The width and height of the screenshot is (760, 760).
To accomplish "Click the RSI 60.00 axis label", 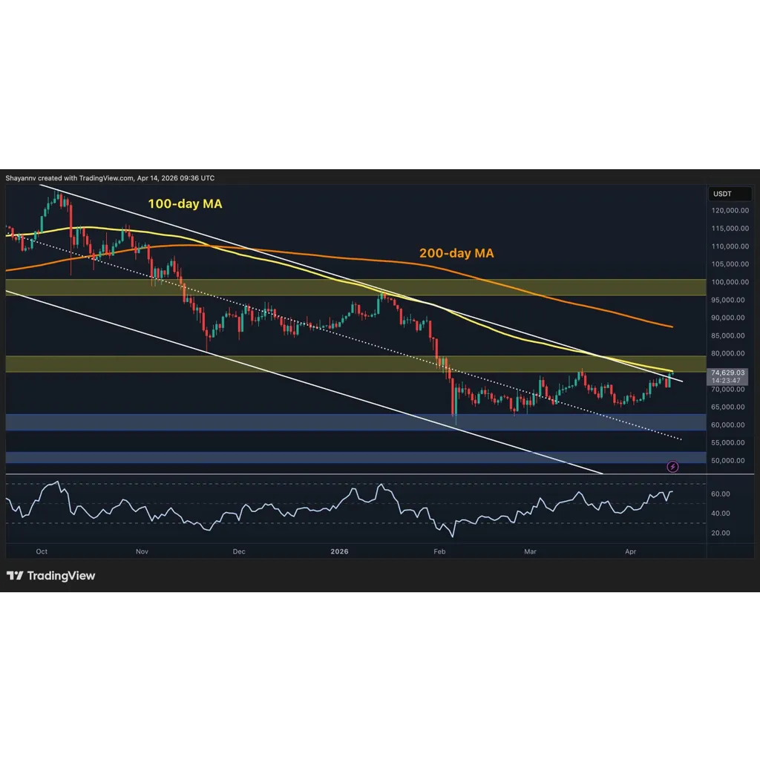I will point(720,494).
